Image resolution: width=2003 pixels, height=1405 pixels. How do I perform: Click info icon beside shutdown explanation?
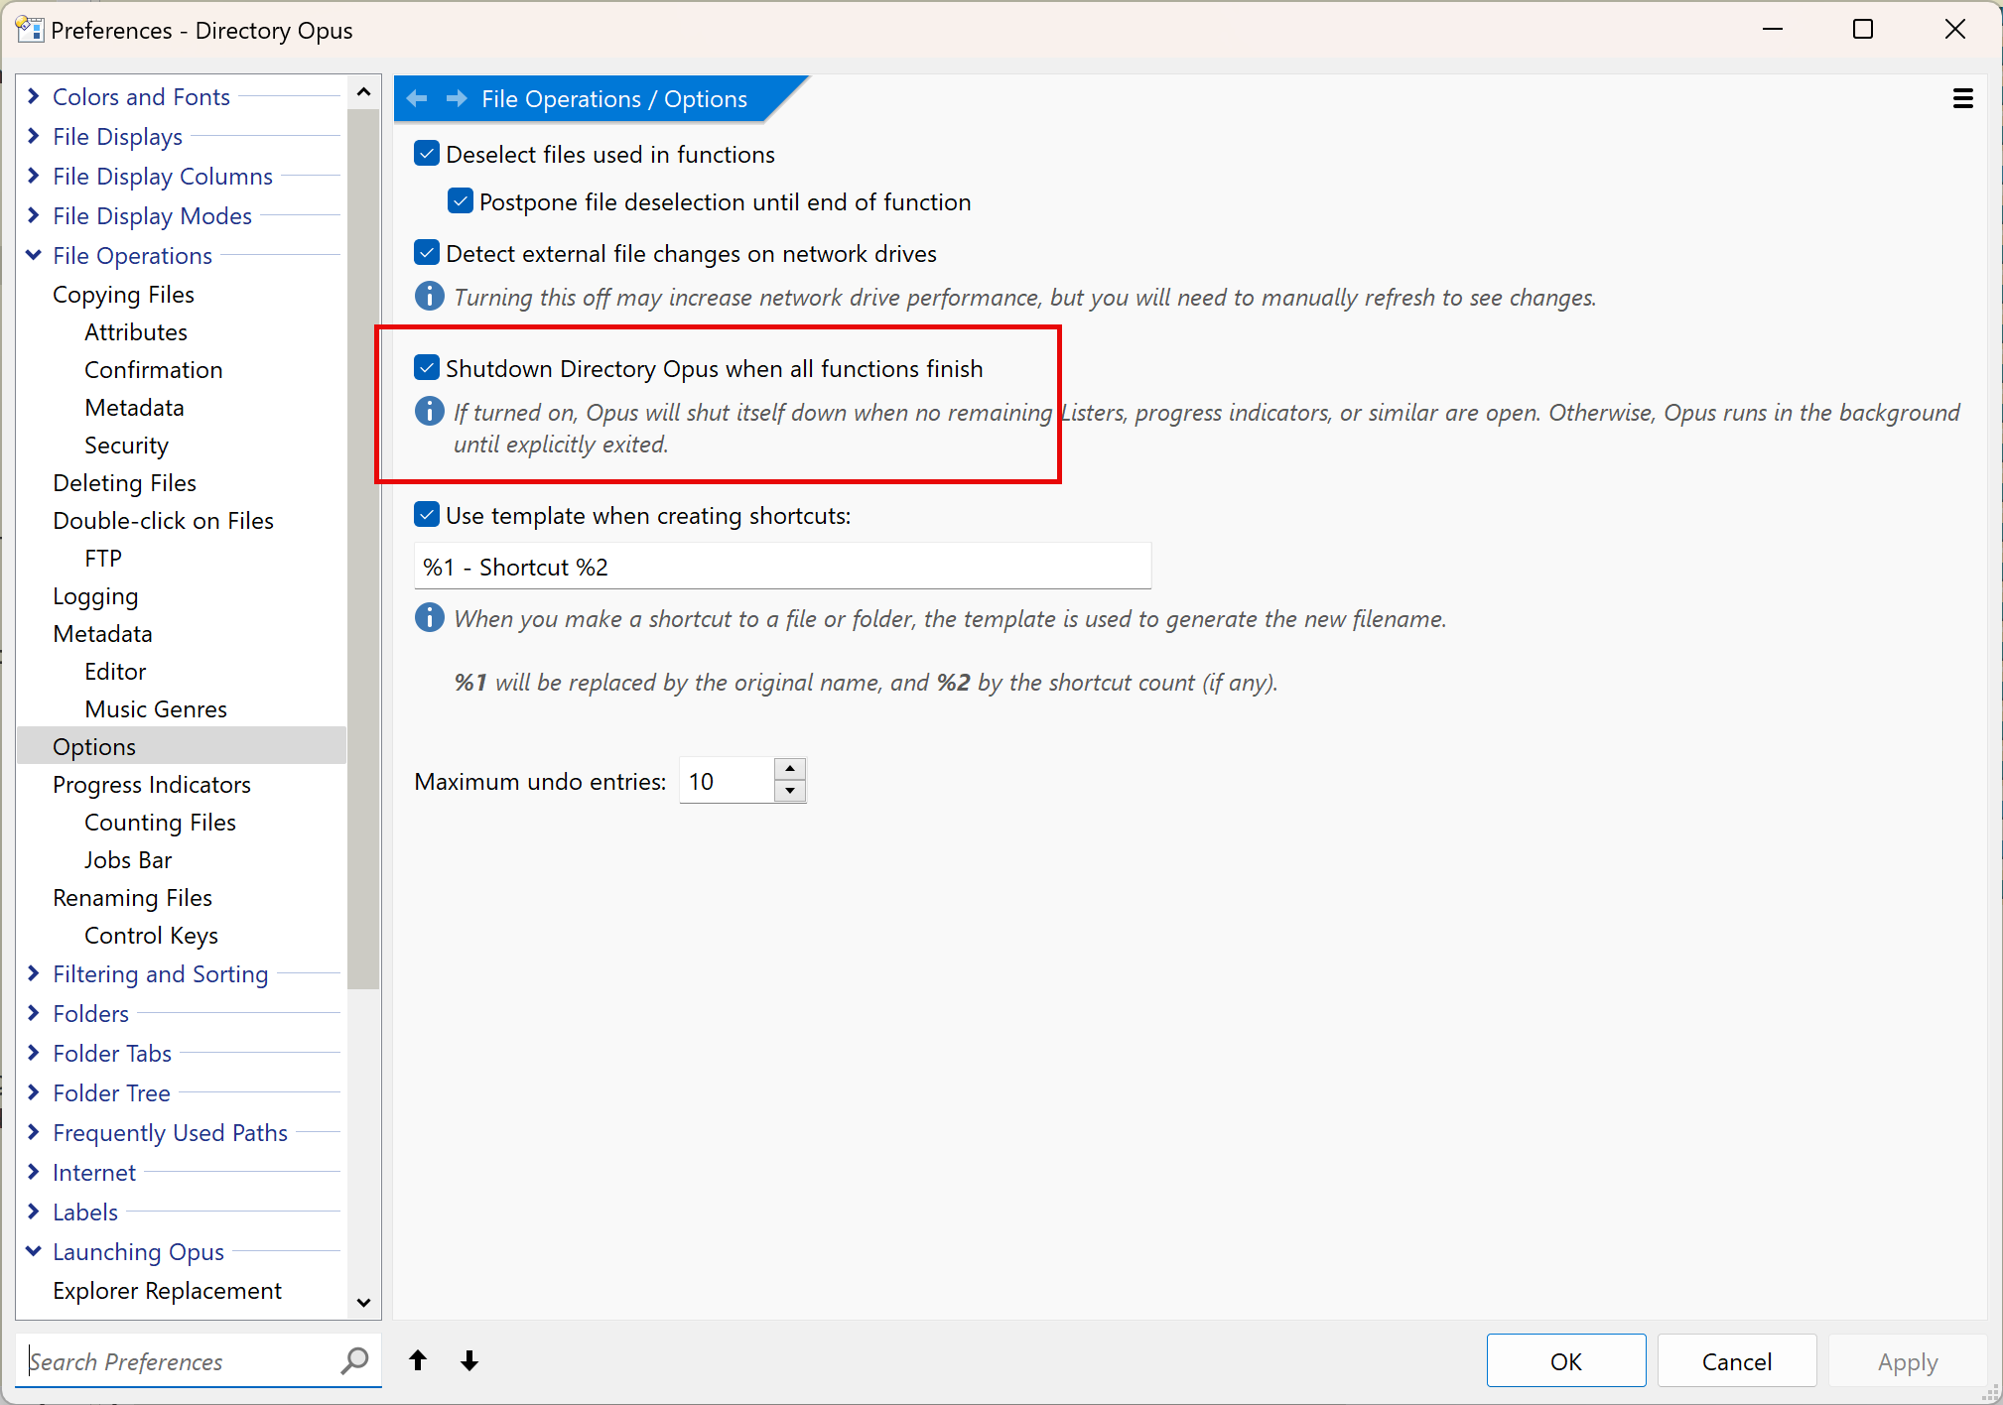coord(429,411)
